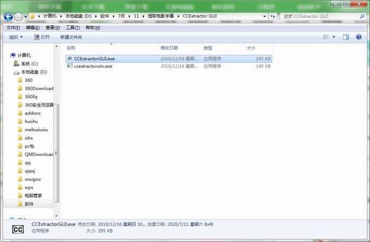Select the 软件 folder in tree
The width and height of the screenshot is (370, 242).
[29, 204]
